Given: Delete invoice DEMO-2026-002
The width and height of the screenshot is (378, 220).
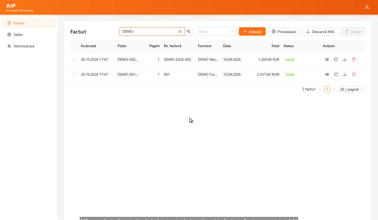Looking at the screenshot, I should coord(354,59).
